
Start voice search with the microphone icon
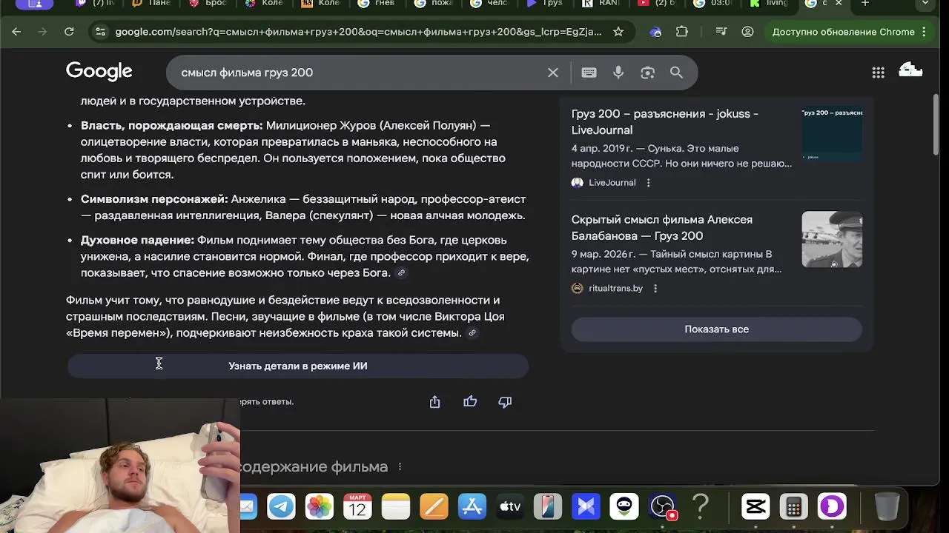tap(618, 73)
